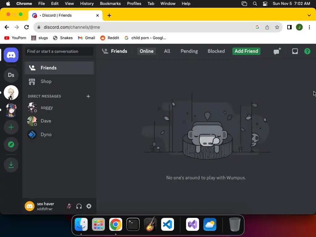Open the Snakes bookmark

(63, 38)
